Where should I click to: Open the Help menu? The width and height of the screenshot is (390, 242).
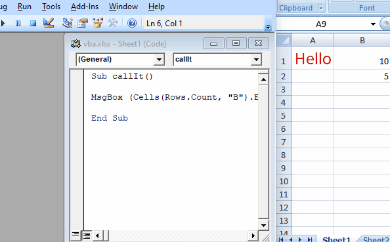tap(156, 7)
